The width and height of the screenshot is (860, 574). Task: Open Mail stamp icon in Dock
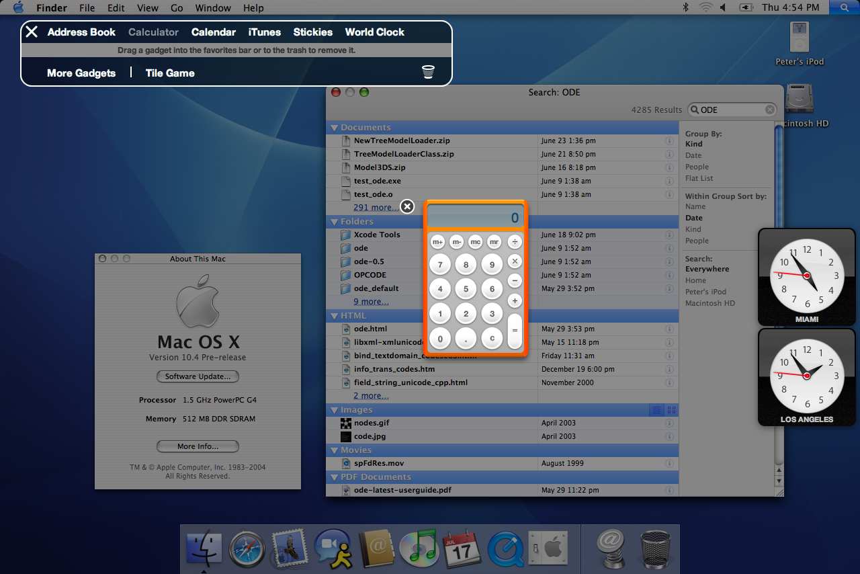pyautogui.click(x=290, y=547)
